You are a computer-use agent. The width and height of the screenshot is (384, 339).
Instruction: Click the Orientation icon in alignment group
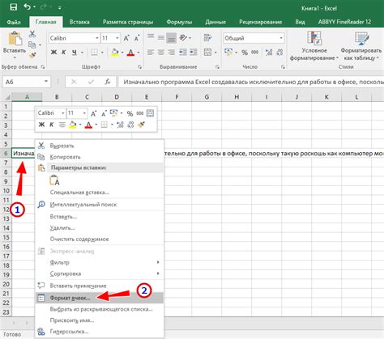tap(183, 38)
